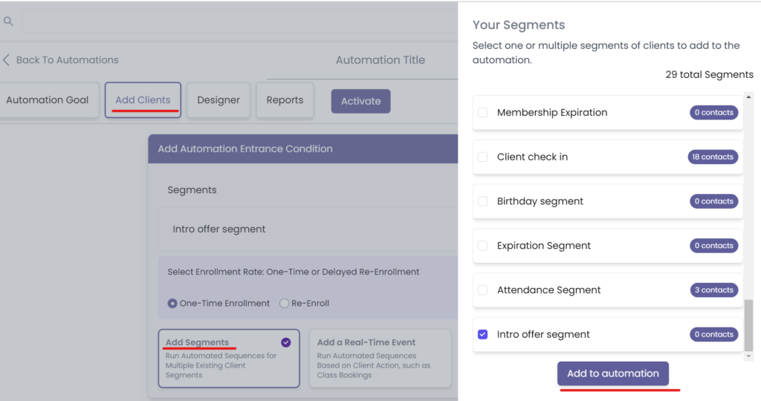Image resolution: width=761 pixels, height=401 pixels.
Task: Uncheck the Intro offer segment checkbox
Action: [483, 335]
